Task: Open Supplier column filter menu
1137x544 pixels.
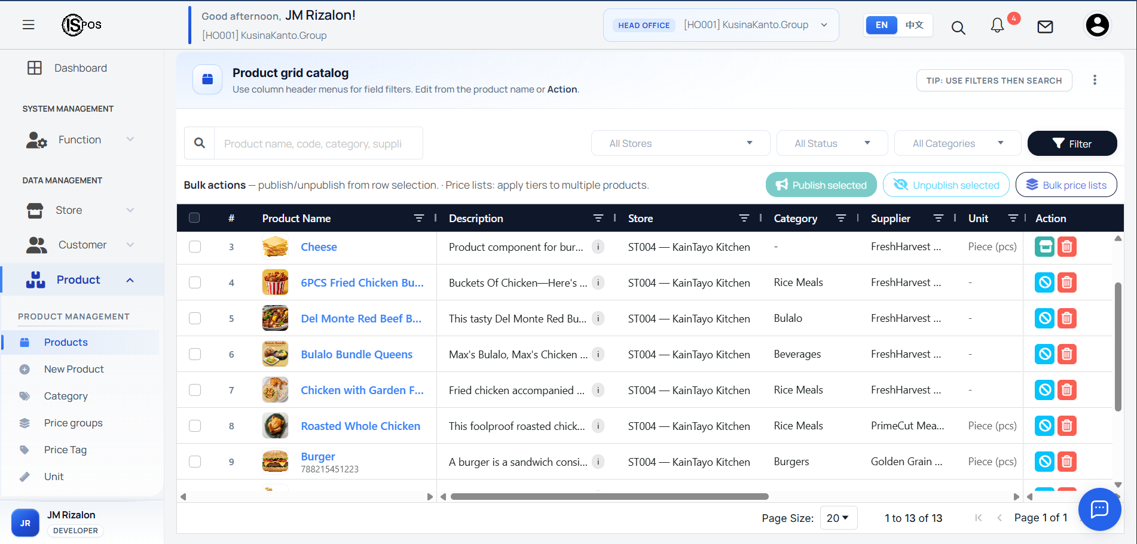Action: click(x=939, y=218)
